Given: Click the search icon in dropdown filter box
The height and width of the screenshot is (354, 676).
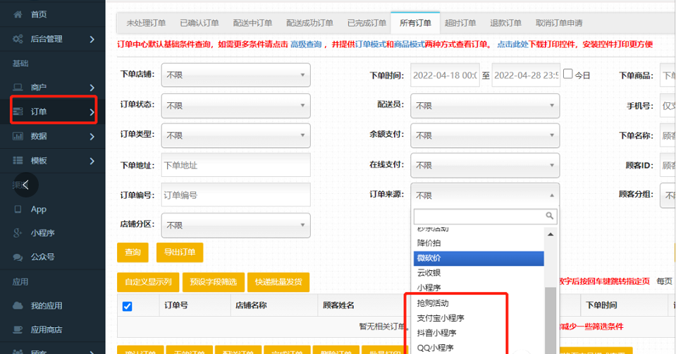Looking at the screenshot, I should point(550,216).
